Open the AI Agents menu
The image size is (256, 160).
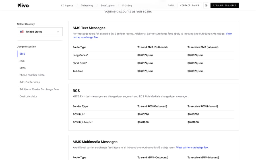(x=67, y=5)
